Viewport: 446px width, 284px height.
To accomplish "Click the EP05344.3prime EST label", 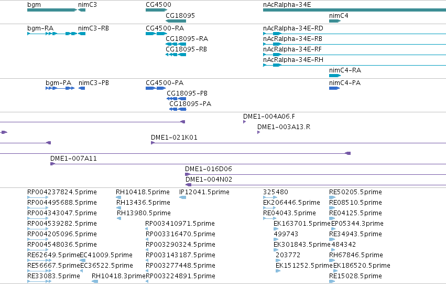I will point(357,224).
